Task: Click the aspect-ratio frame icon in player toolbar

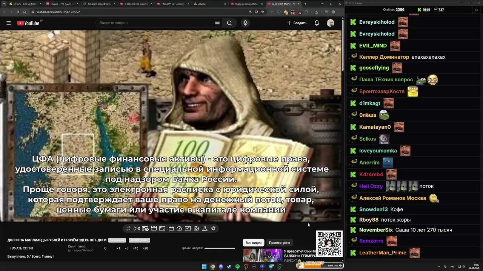Action: [162, 228]
